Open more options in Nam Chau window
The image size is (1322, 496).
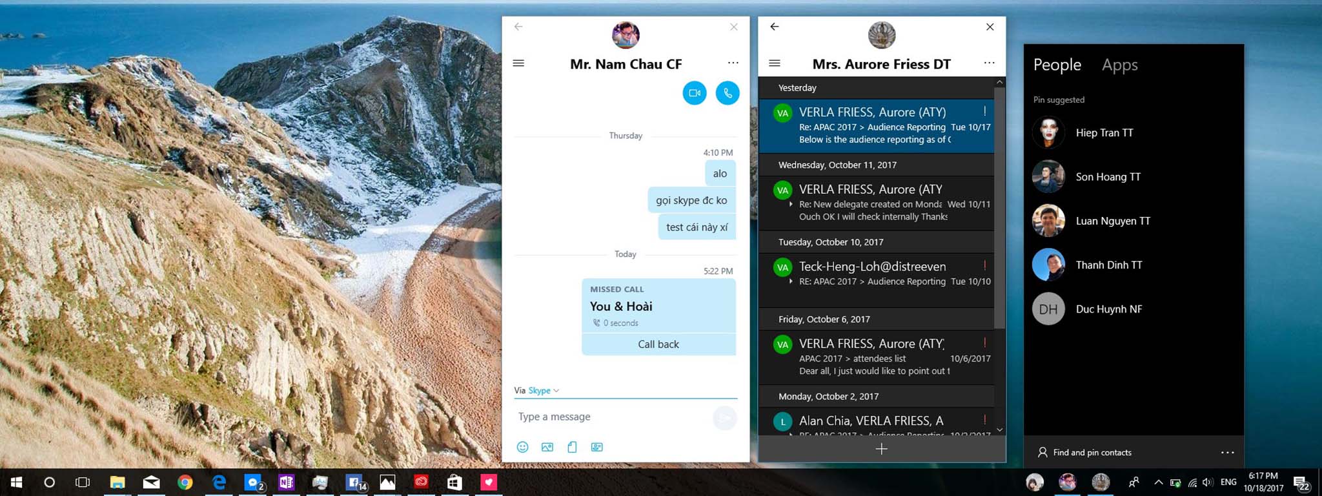pyautogui.click(x=733, y=63)
